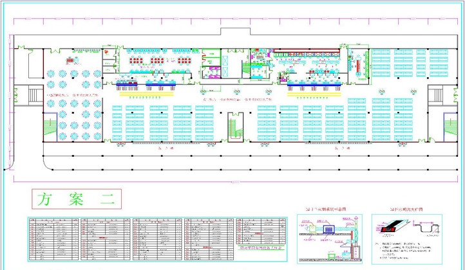Click the second equipment schedule table
This screenshot has height=270, width=465.
[x=106, y=237]
